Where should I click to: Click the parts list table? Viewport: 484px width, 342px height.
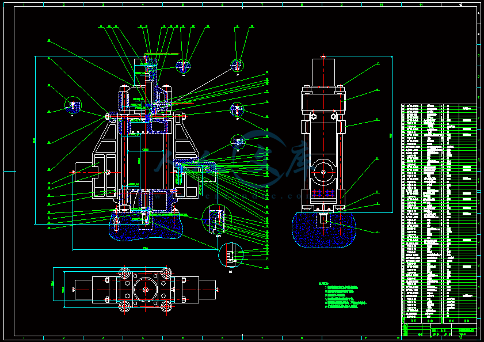click(439, 213)
